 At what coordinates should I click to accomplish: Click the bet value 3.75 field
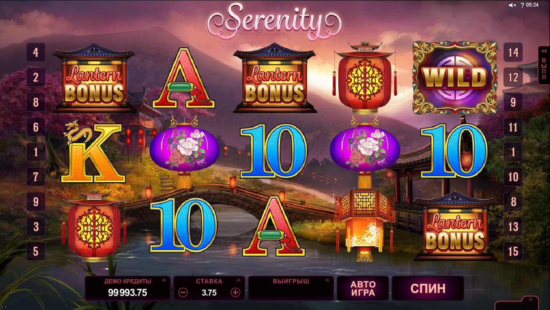[x=209, y=292]
